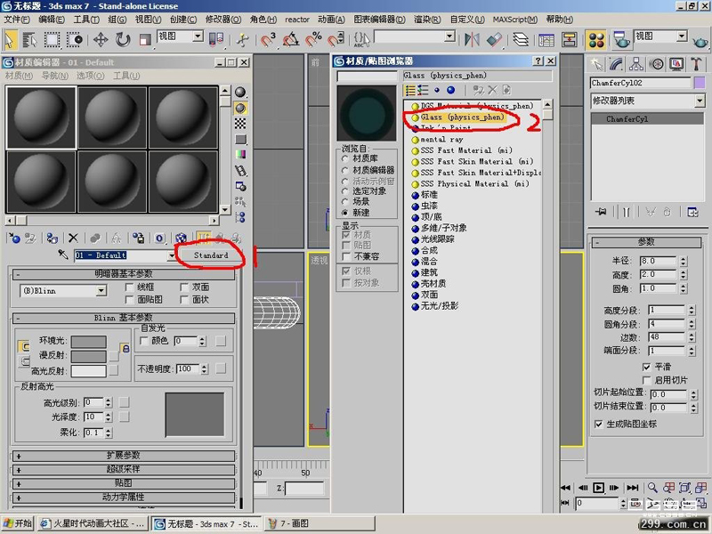Select 材质库 browse-from radio button

(x=344, y=158)
